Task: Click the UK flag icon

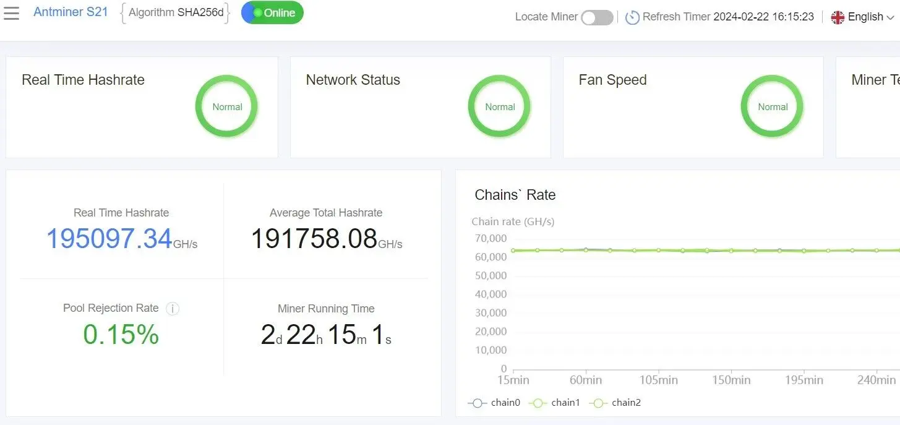Action: 838,17
